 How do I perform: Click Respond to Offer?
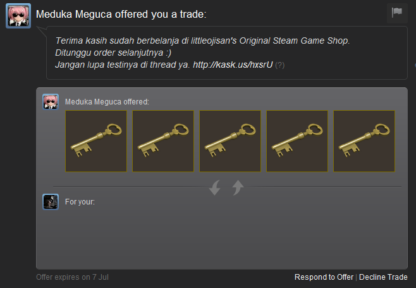(324, 277)
